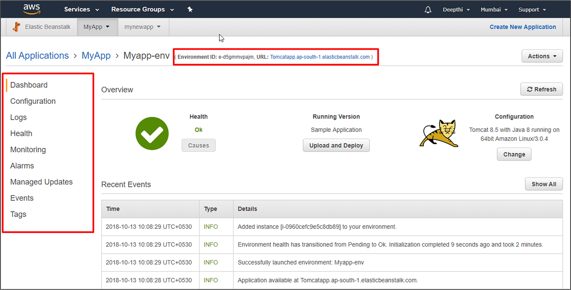Screen dimensions: 571x290
Task: Click the Change configuration button
Action: tap(514, 154)
